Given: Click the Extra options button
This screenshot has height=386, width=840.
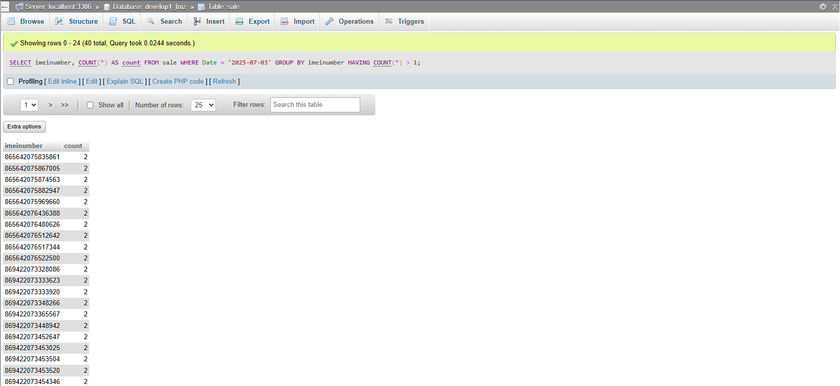Looking at the screenshot, I should (24, 127).
